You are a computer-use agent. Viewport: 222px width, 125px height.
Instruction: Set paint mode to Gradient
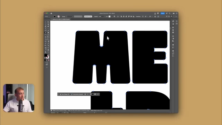pos(47,60)
